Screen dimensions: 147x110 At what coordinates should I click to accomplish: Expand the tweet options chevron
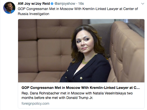(x=142, y=4)
